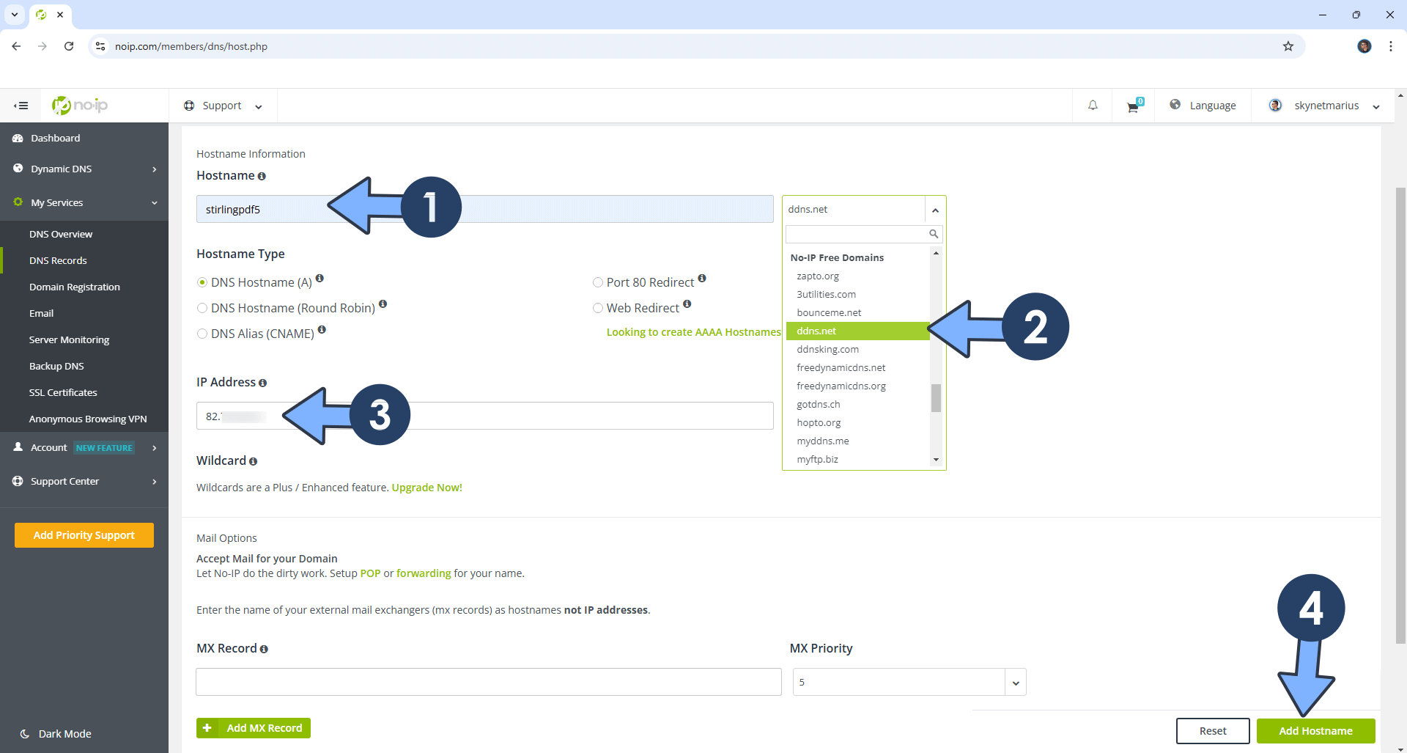Click the IP Address info icon
Image resolution: width=1407 pixels, height=753 pixels.
[x=262, y=383]
